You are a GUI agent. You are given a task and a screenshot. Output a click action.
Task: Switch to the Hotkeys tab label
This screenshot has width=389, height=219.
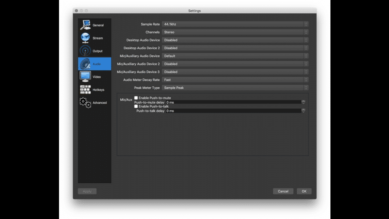[98, 90]
